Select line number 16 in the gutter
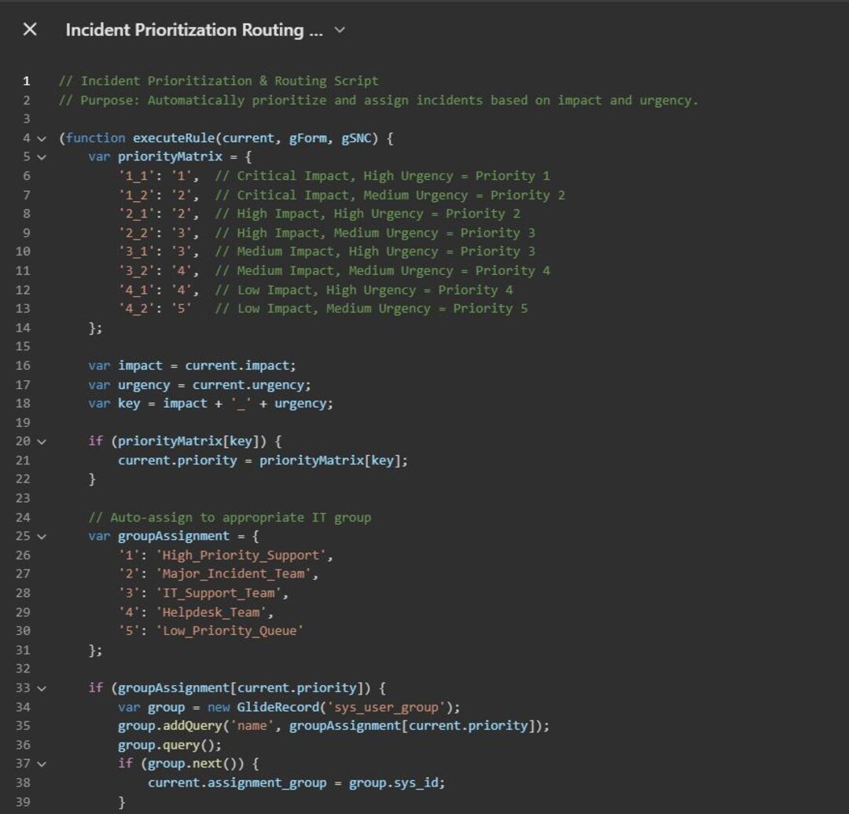The height and width of the screenshot is (814, 849). coord(24,365)
